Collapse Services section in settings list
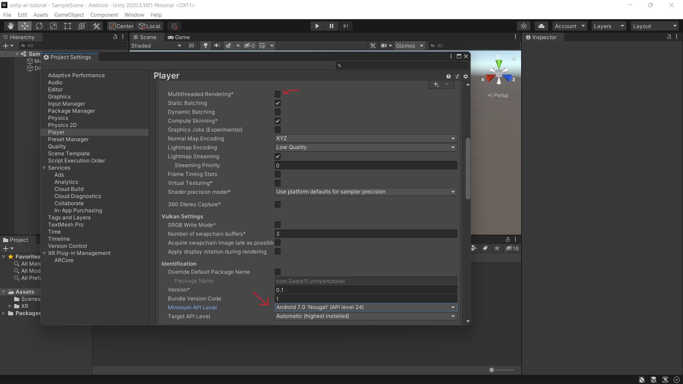This screenshot has height=384, width=683. point(44,168)
